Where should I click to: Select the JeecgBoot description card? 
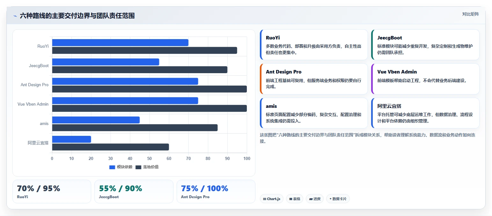[425, 45]
